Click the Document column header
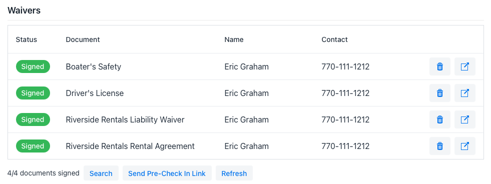Viewport: 491px width, 184px height. 83,39
